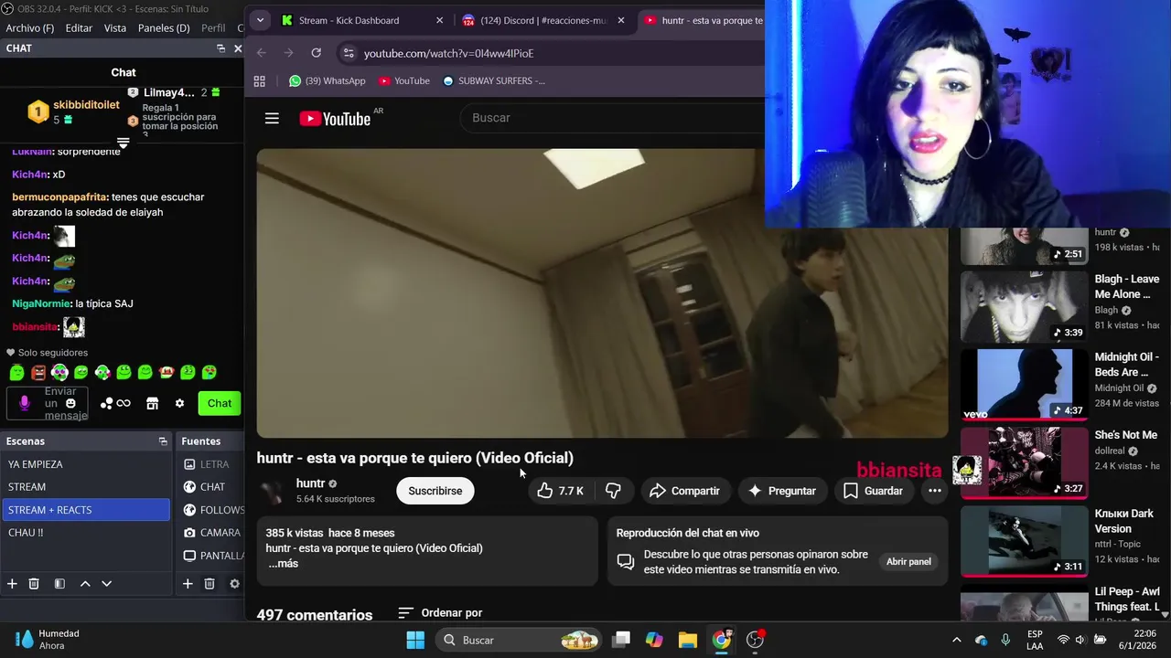Screen dimensions: 1171x658
Task: Close the Discord browser tab
Action: click(x=621, y=20)
